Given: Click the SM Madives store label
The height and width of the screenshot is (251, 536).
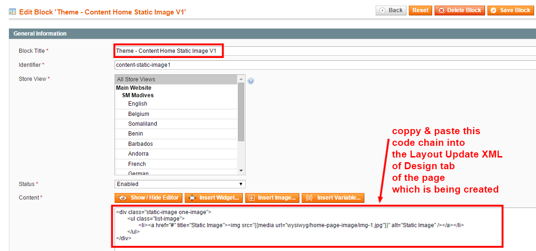Looking at the screenshot, I should point(138,95).
